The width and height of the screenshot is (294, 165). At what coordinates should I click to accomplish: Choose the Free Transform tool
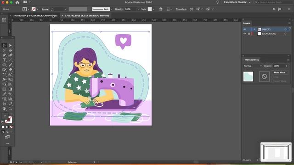coord(11,79)
